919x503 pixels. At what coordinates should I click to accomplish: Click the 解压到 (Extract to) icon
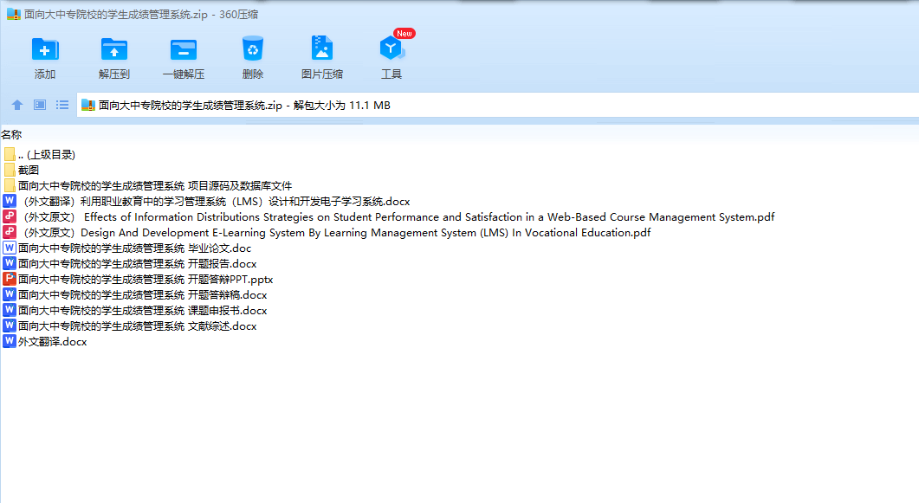113,49
